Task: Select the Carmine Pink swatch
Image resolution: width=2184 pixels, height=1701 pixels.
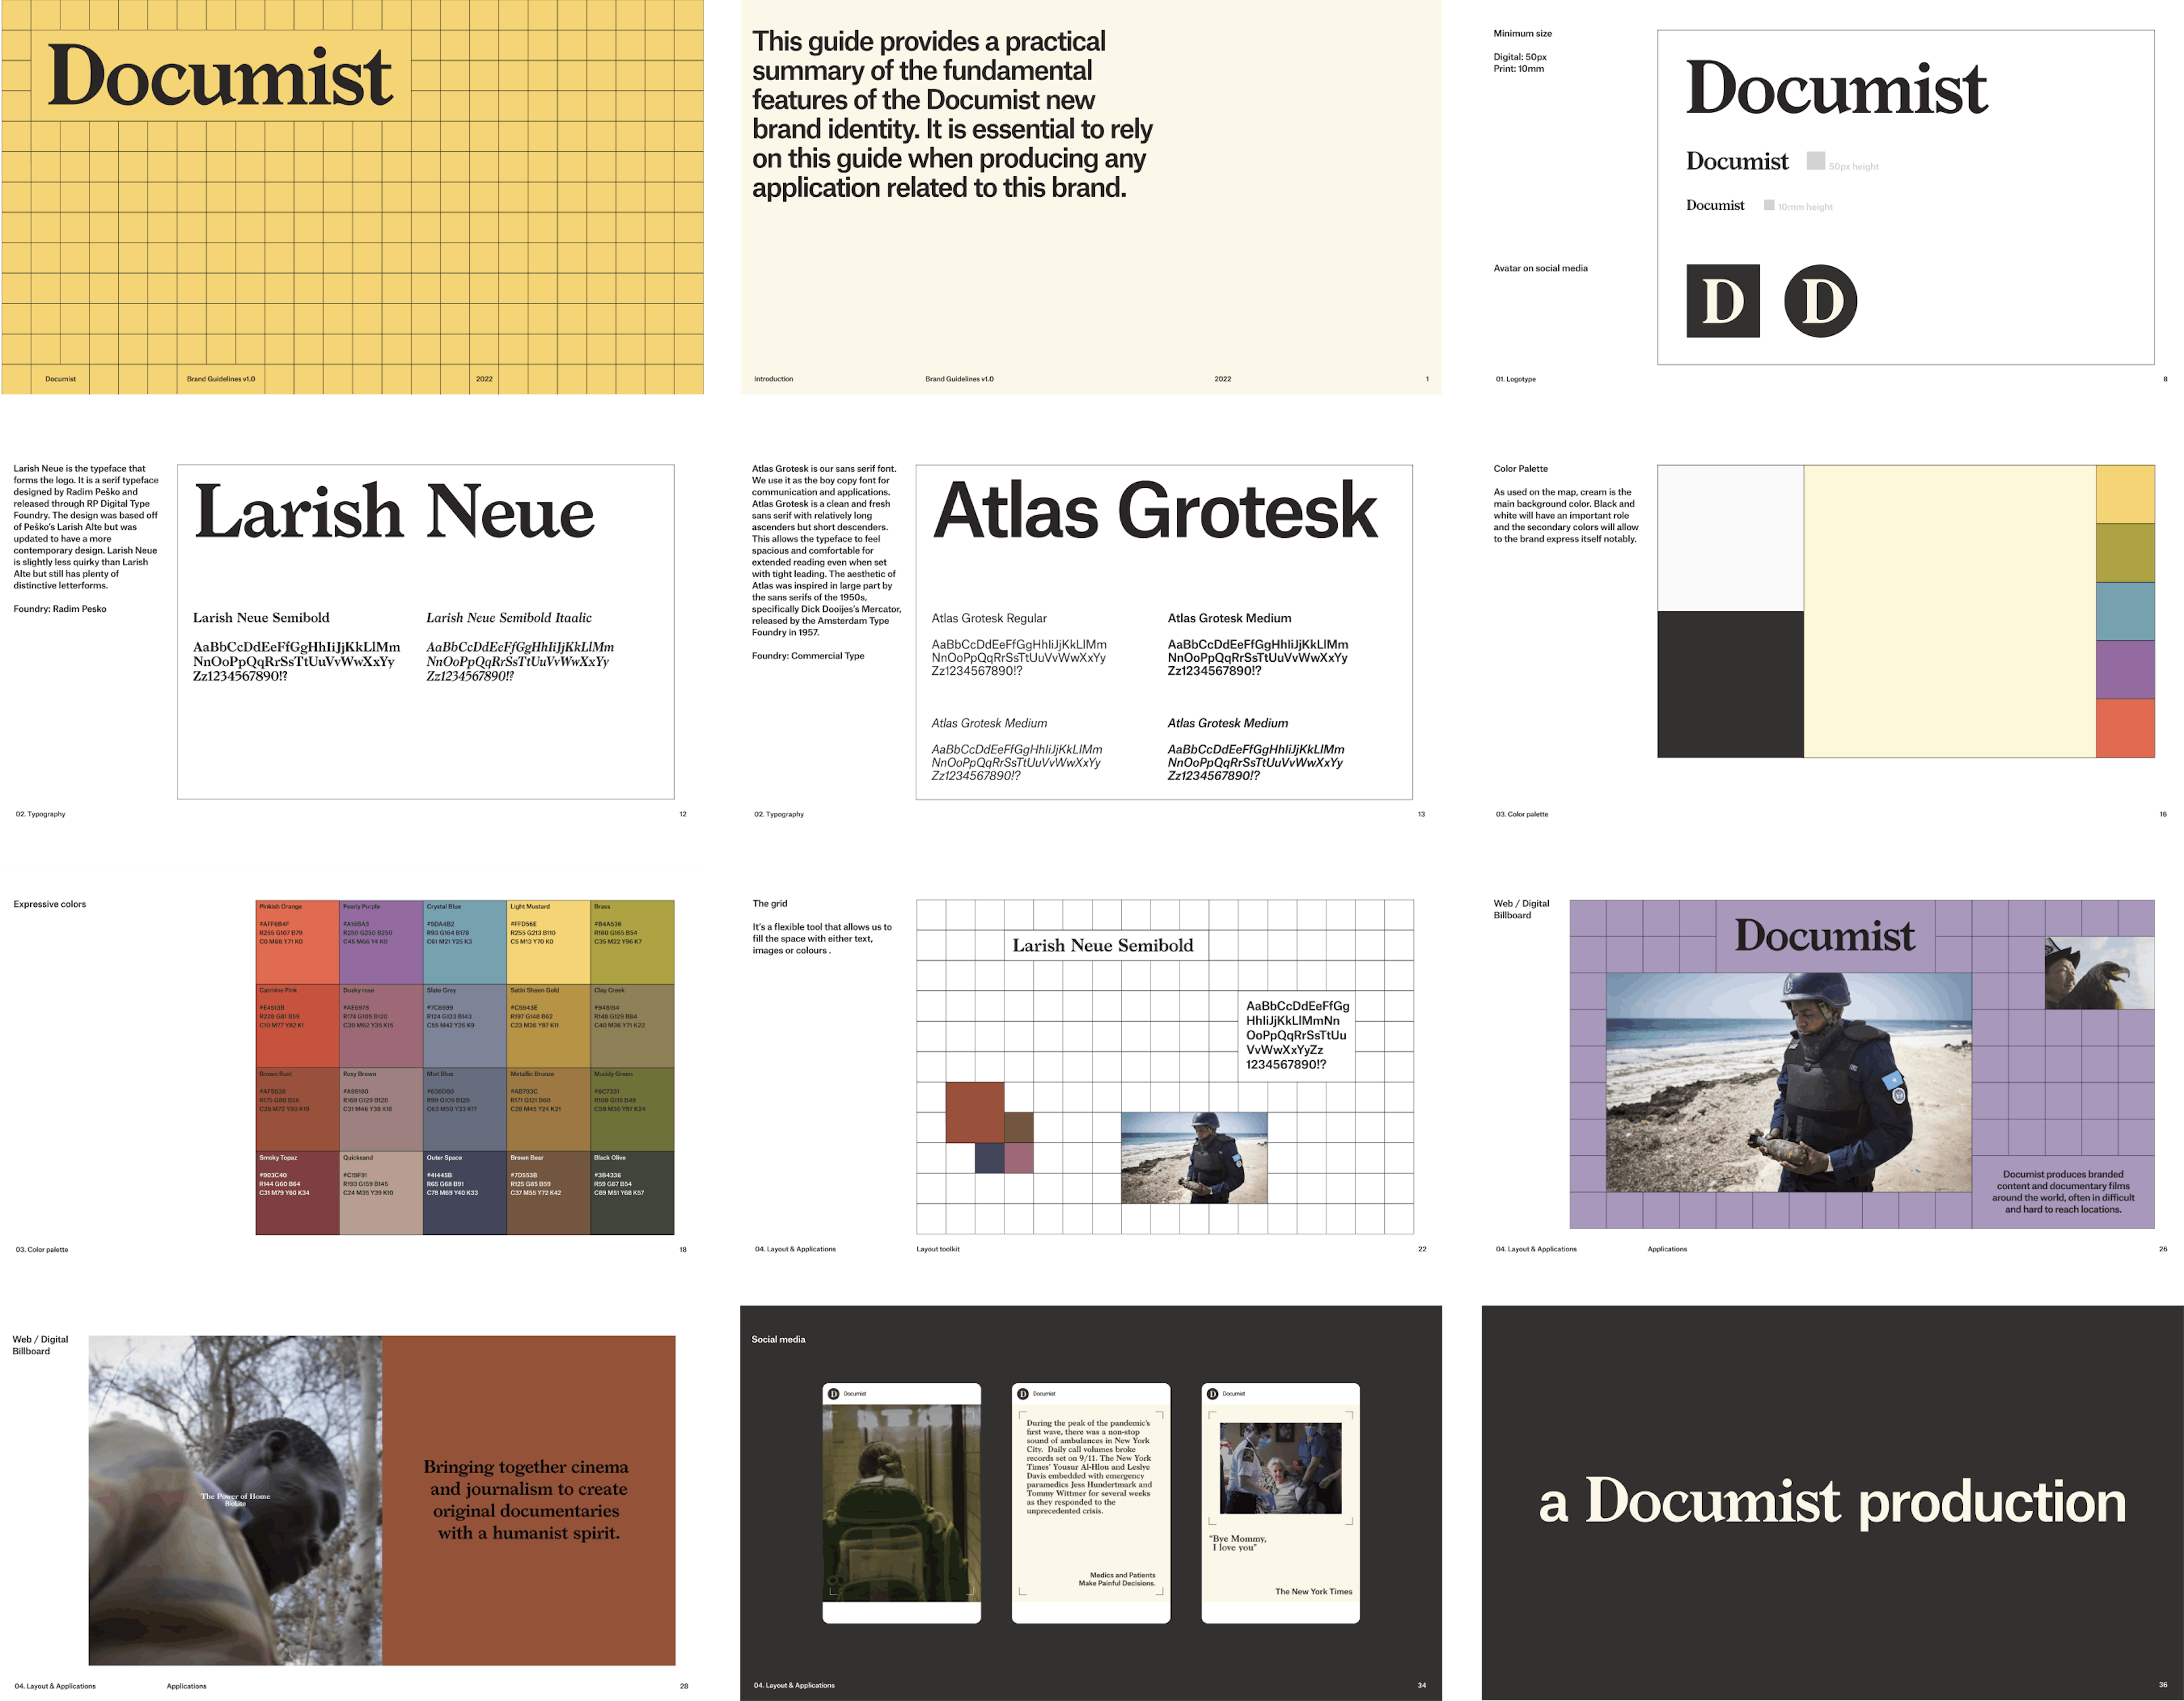Action: click(x=297, y=1026)
